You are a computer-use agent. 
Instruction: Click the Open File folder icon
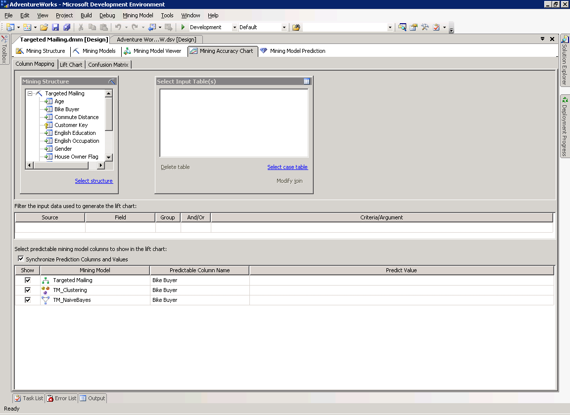click(x=44, y=27)
